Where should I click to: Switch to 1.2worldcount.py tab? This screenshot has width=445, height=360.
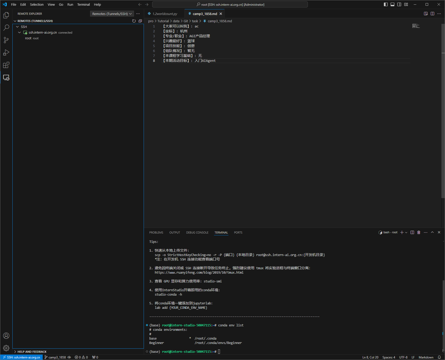pos(165,14)
